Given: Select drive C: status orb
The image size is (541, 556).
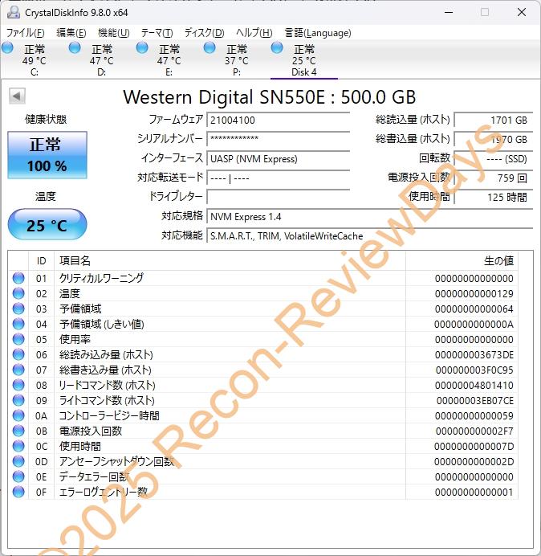Looking at the screenshot, I should tap(8, 48).
